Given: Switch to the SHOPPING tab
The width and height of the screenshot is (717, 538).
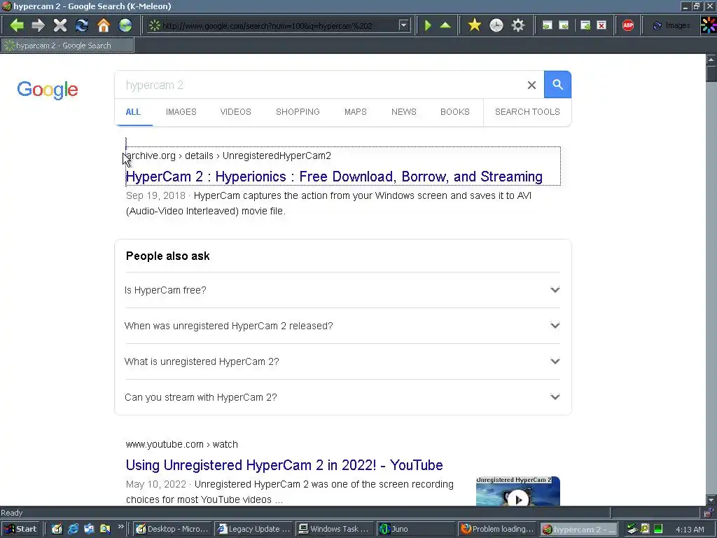Looking at the screenshot, I should click(298, 112).
